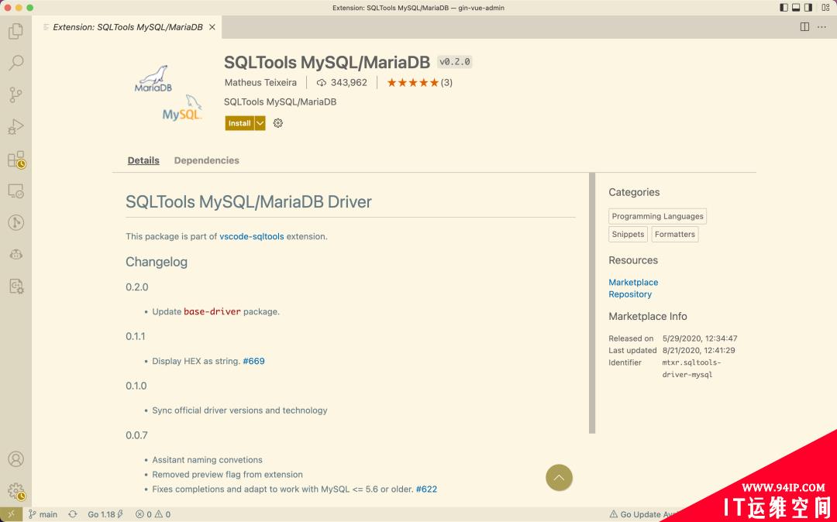
Task: Open the Run and Debug view
Action: (15, 127)
